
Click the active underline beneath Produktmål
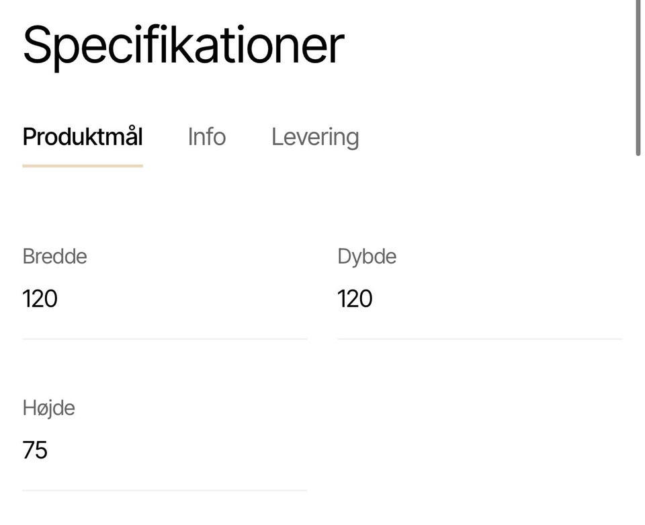point(83,165)
